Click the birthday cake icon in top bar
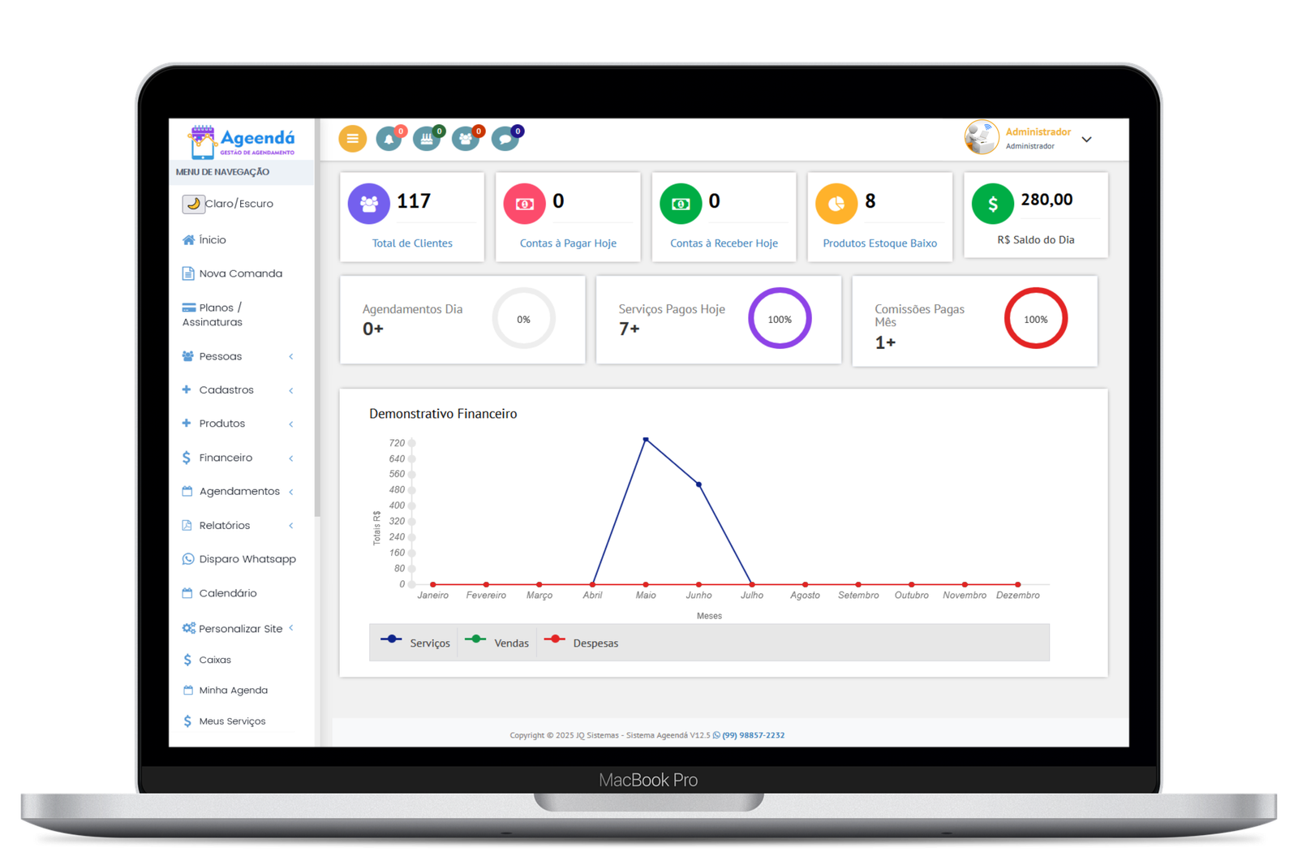 pyautogui.click(x=427, y=139)
